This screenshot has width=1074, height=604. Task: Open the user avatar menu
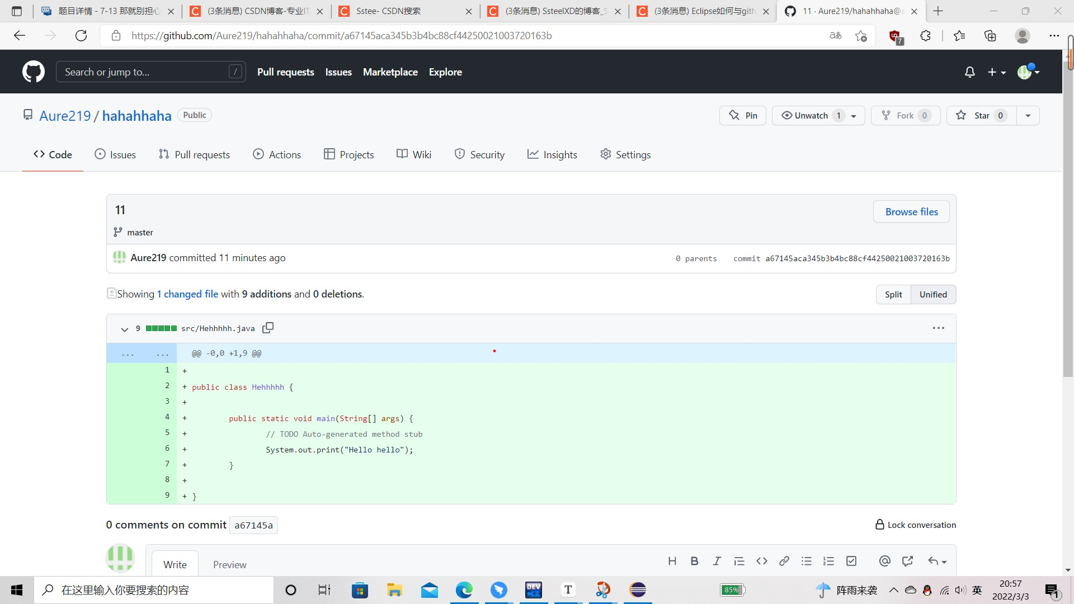1028,72
